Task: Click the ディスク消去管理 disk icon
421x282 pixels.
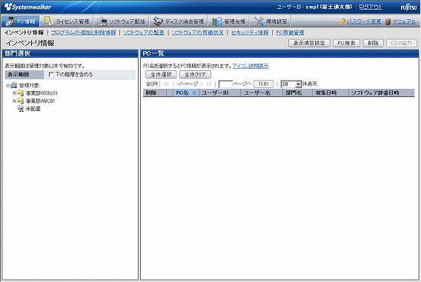Action: point(158,21)
